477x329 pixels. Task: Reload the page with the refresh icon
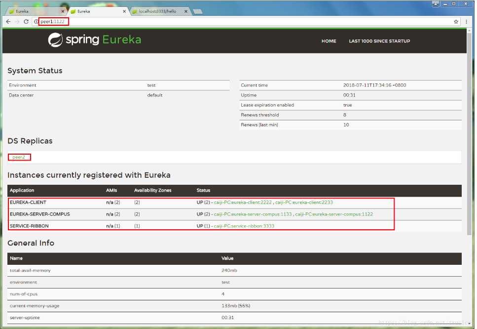pyautogui.click(x=26, y=22)
